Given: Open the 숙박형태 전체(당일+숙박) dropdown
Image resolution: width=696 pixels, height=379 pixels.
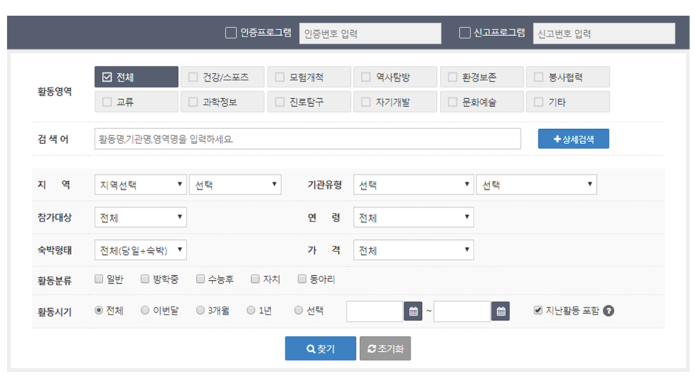Looking at the screenshot, I should coord(140,250).
